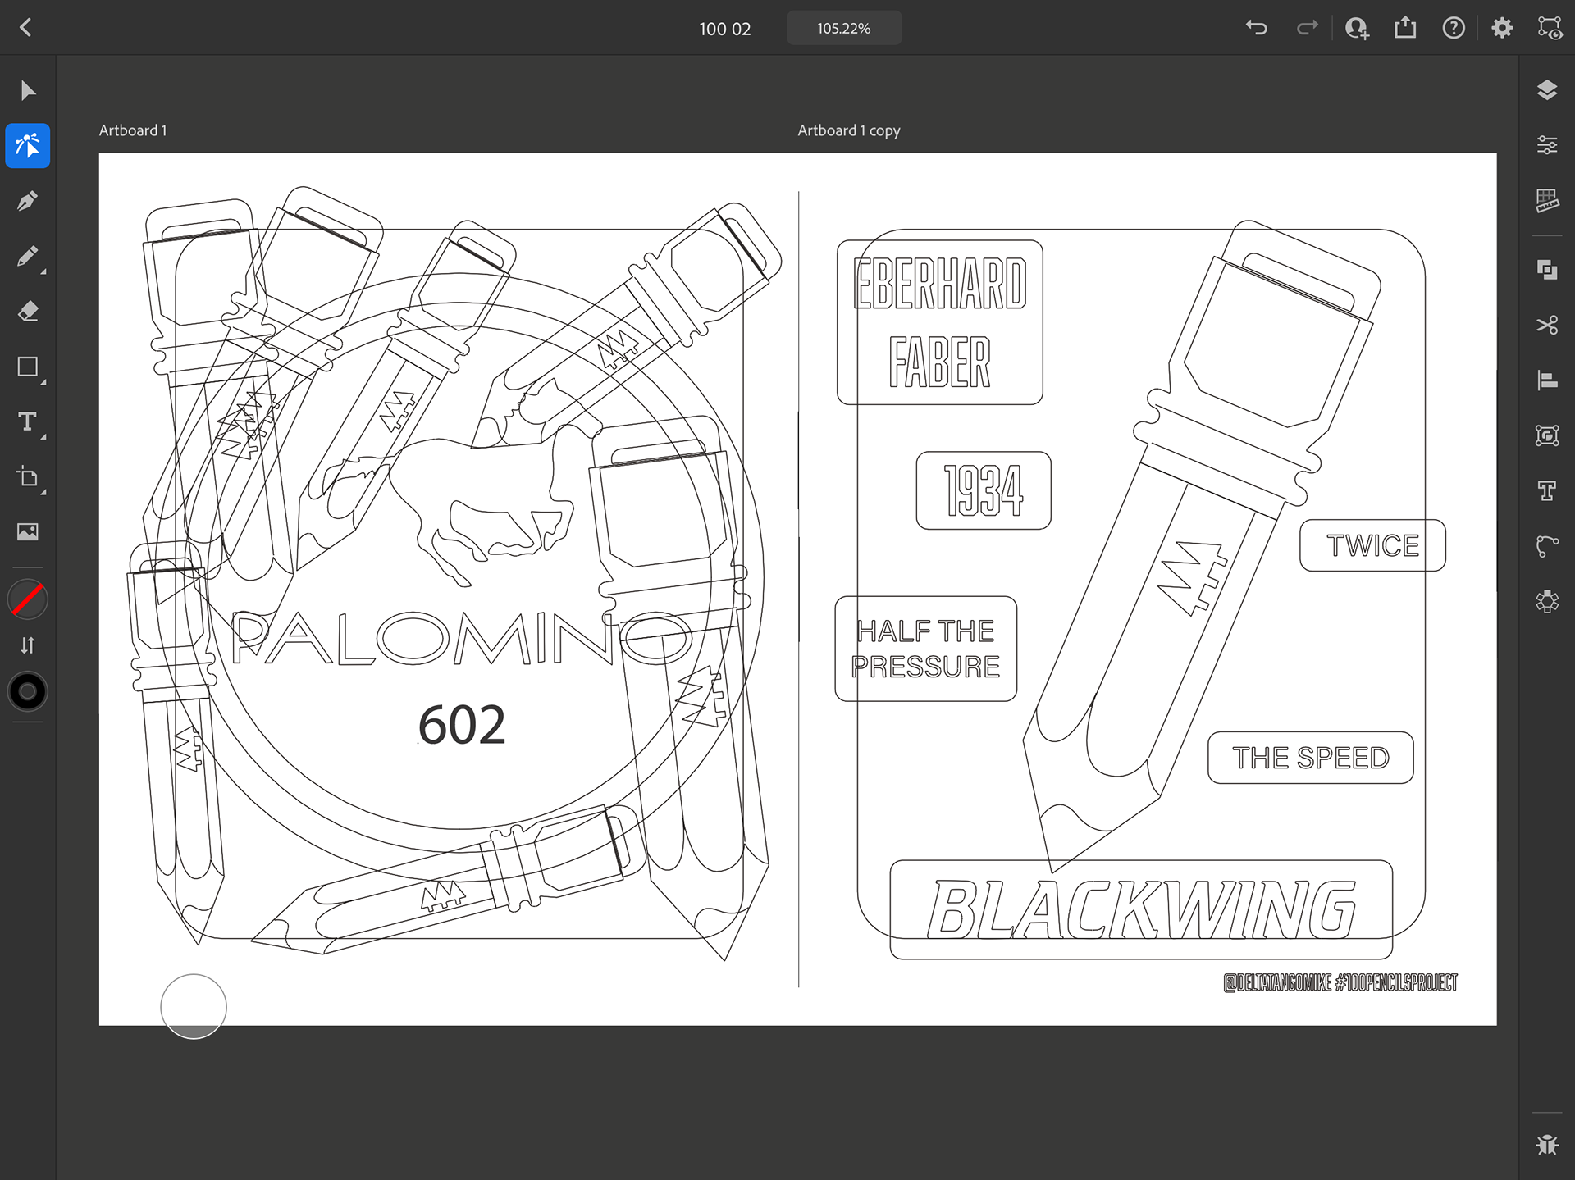Screen dimensions: 1575x1180
Task: Go back with the arrow
Action: point(25,28)
